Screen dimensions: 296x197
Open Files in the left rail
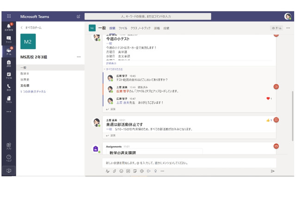[9, 99]
